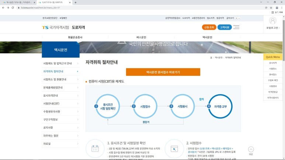This screenshot has height=160, width=285.
Task: Open the browser profile avatar icon
Action: point(277,8)
